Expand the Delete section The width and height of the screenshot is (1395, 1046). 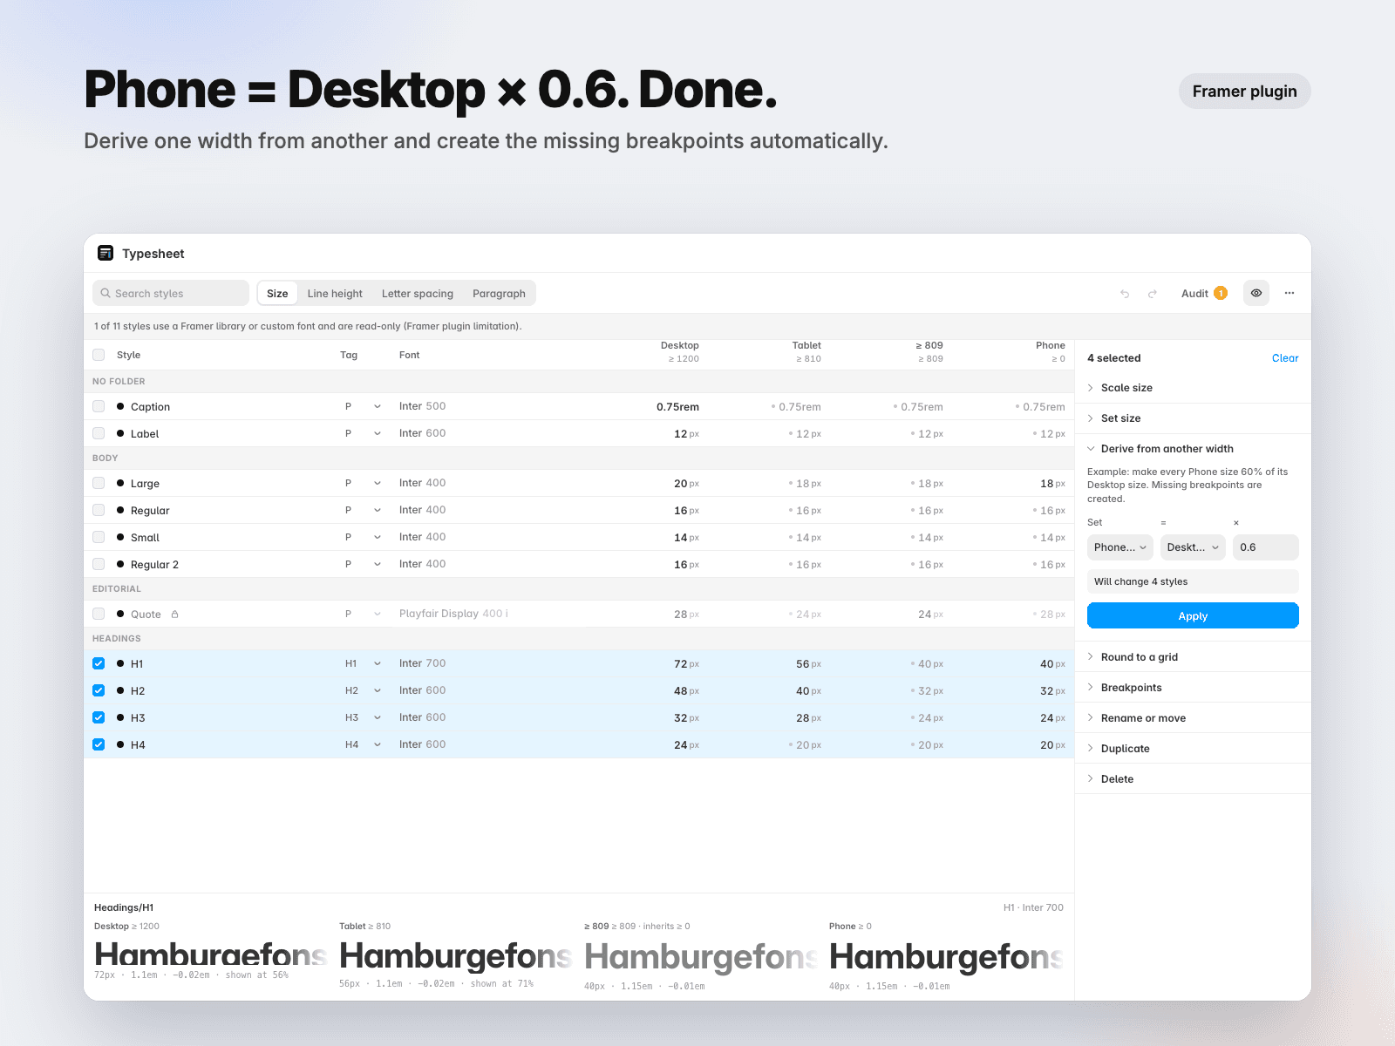pyautogui.click(x=1193, y=779)
